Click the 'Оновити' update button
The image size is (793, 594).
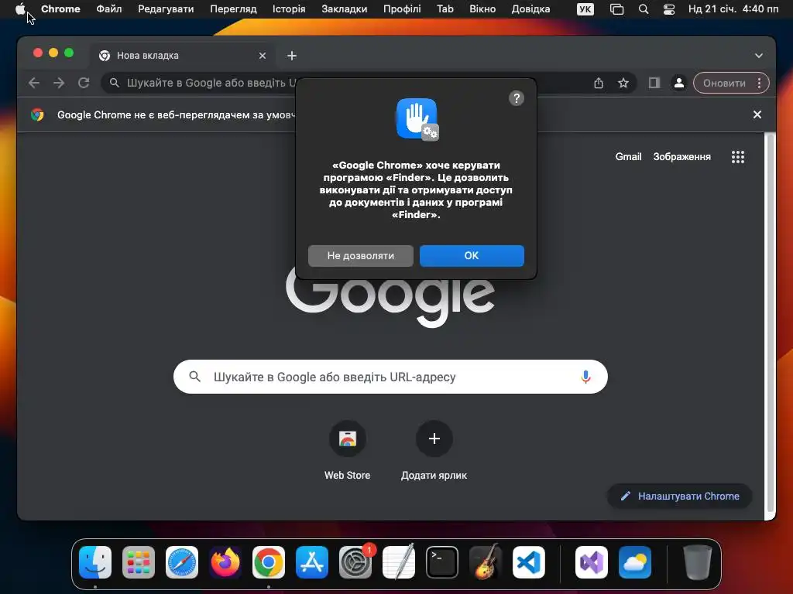(724, 83)
